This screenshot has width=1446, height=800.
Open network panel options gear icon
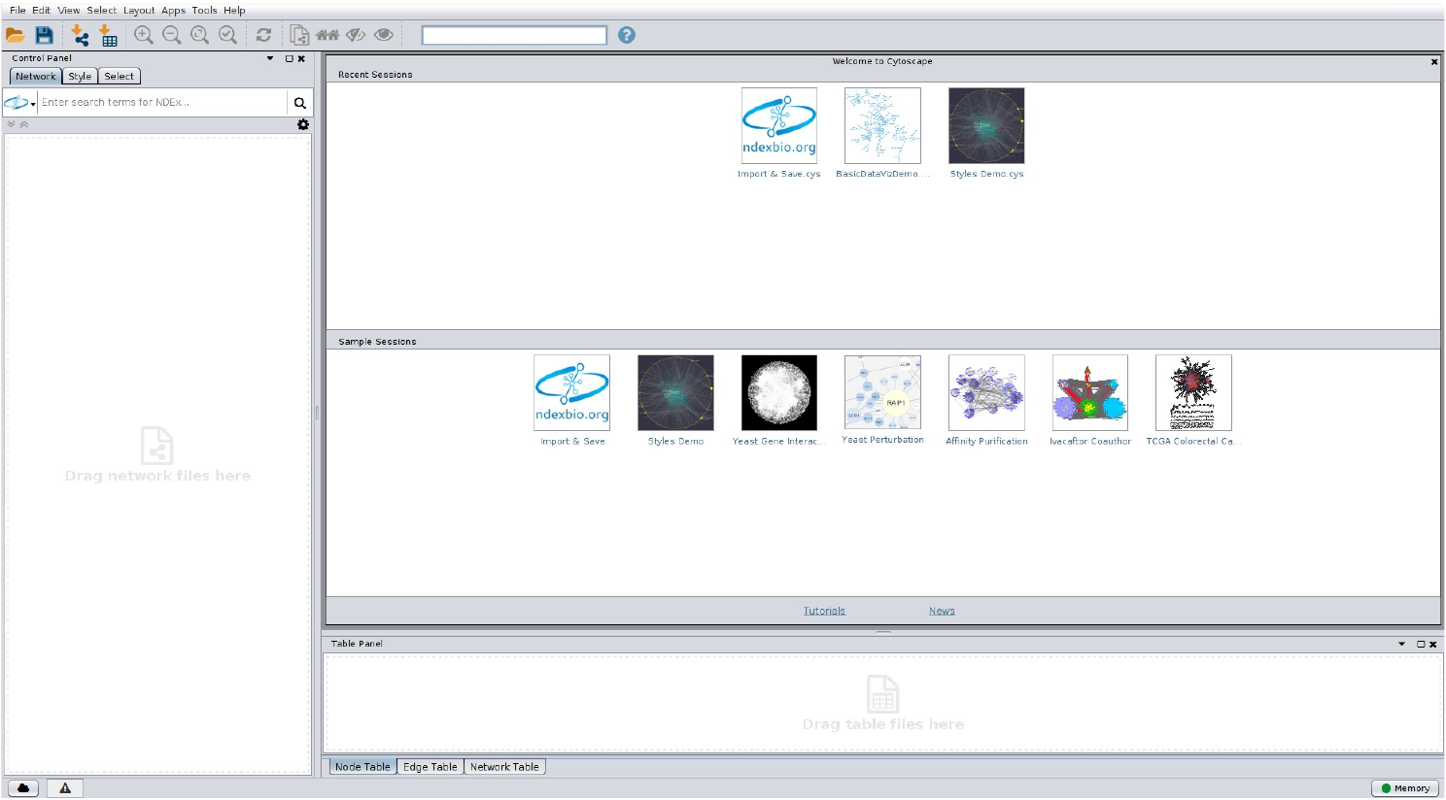coord(303,124)
